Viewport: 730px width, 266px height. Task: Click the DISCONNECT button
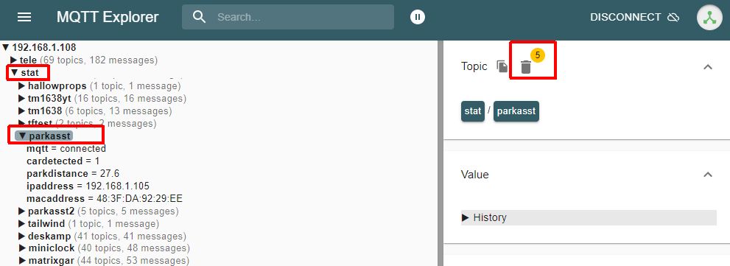pos(635,17)
